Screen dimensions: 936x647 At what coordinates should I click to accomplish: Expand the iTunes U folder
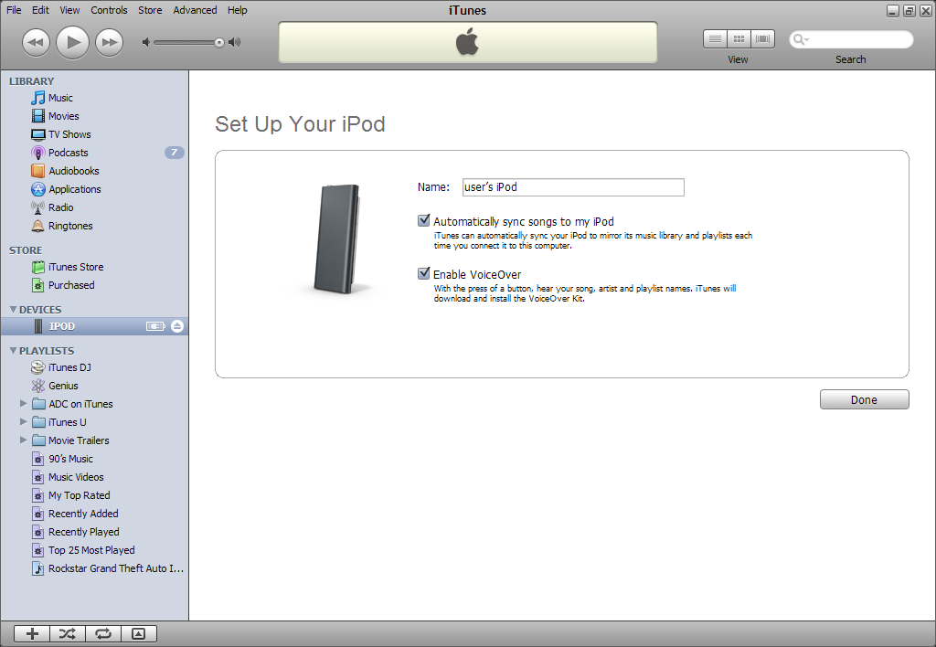pos(23,422)
